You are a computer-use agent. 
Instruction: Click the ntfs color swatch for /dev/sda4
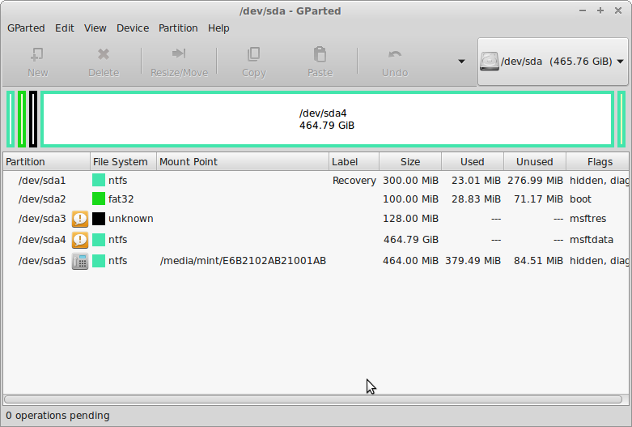99,240
